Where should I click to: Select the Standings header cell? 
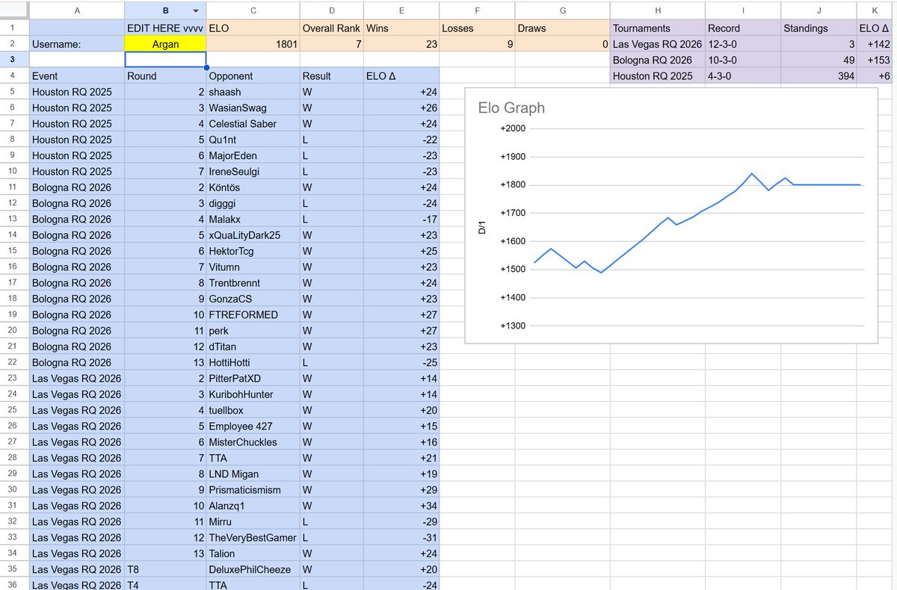click(x=819, y=28)
